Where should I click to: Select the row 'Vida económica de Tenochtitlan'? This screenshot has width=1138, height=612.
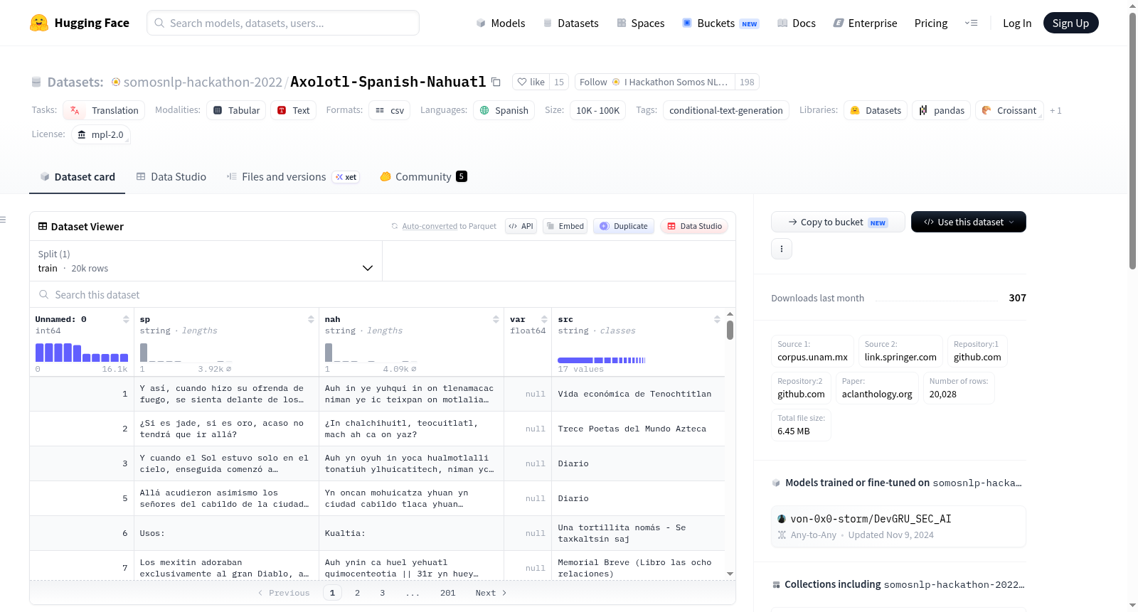[x=377, y=394]
